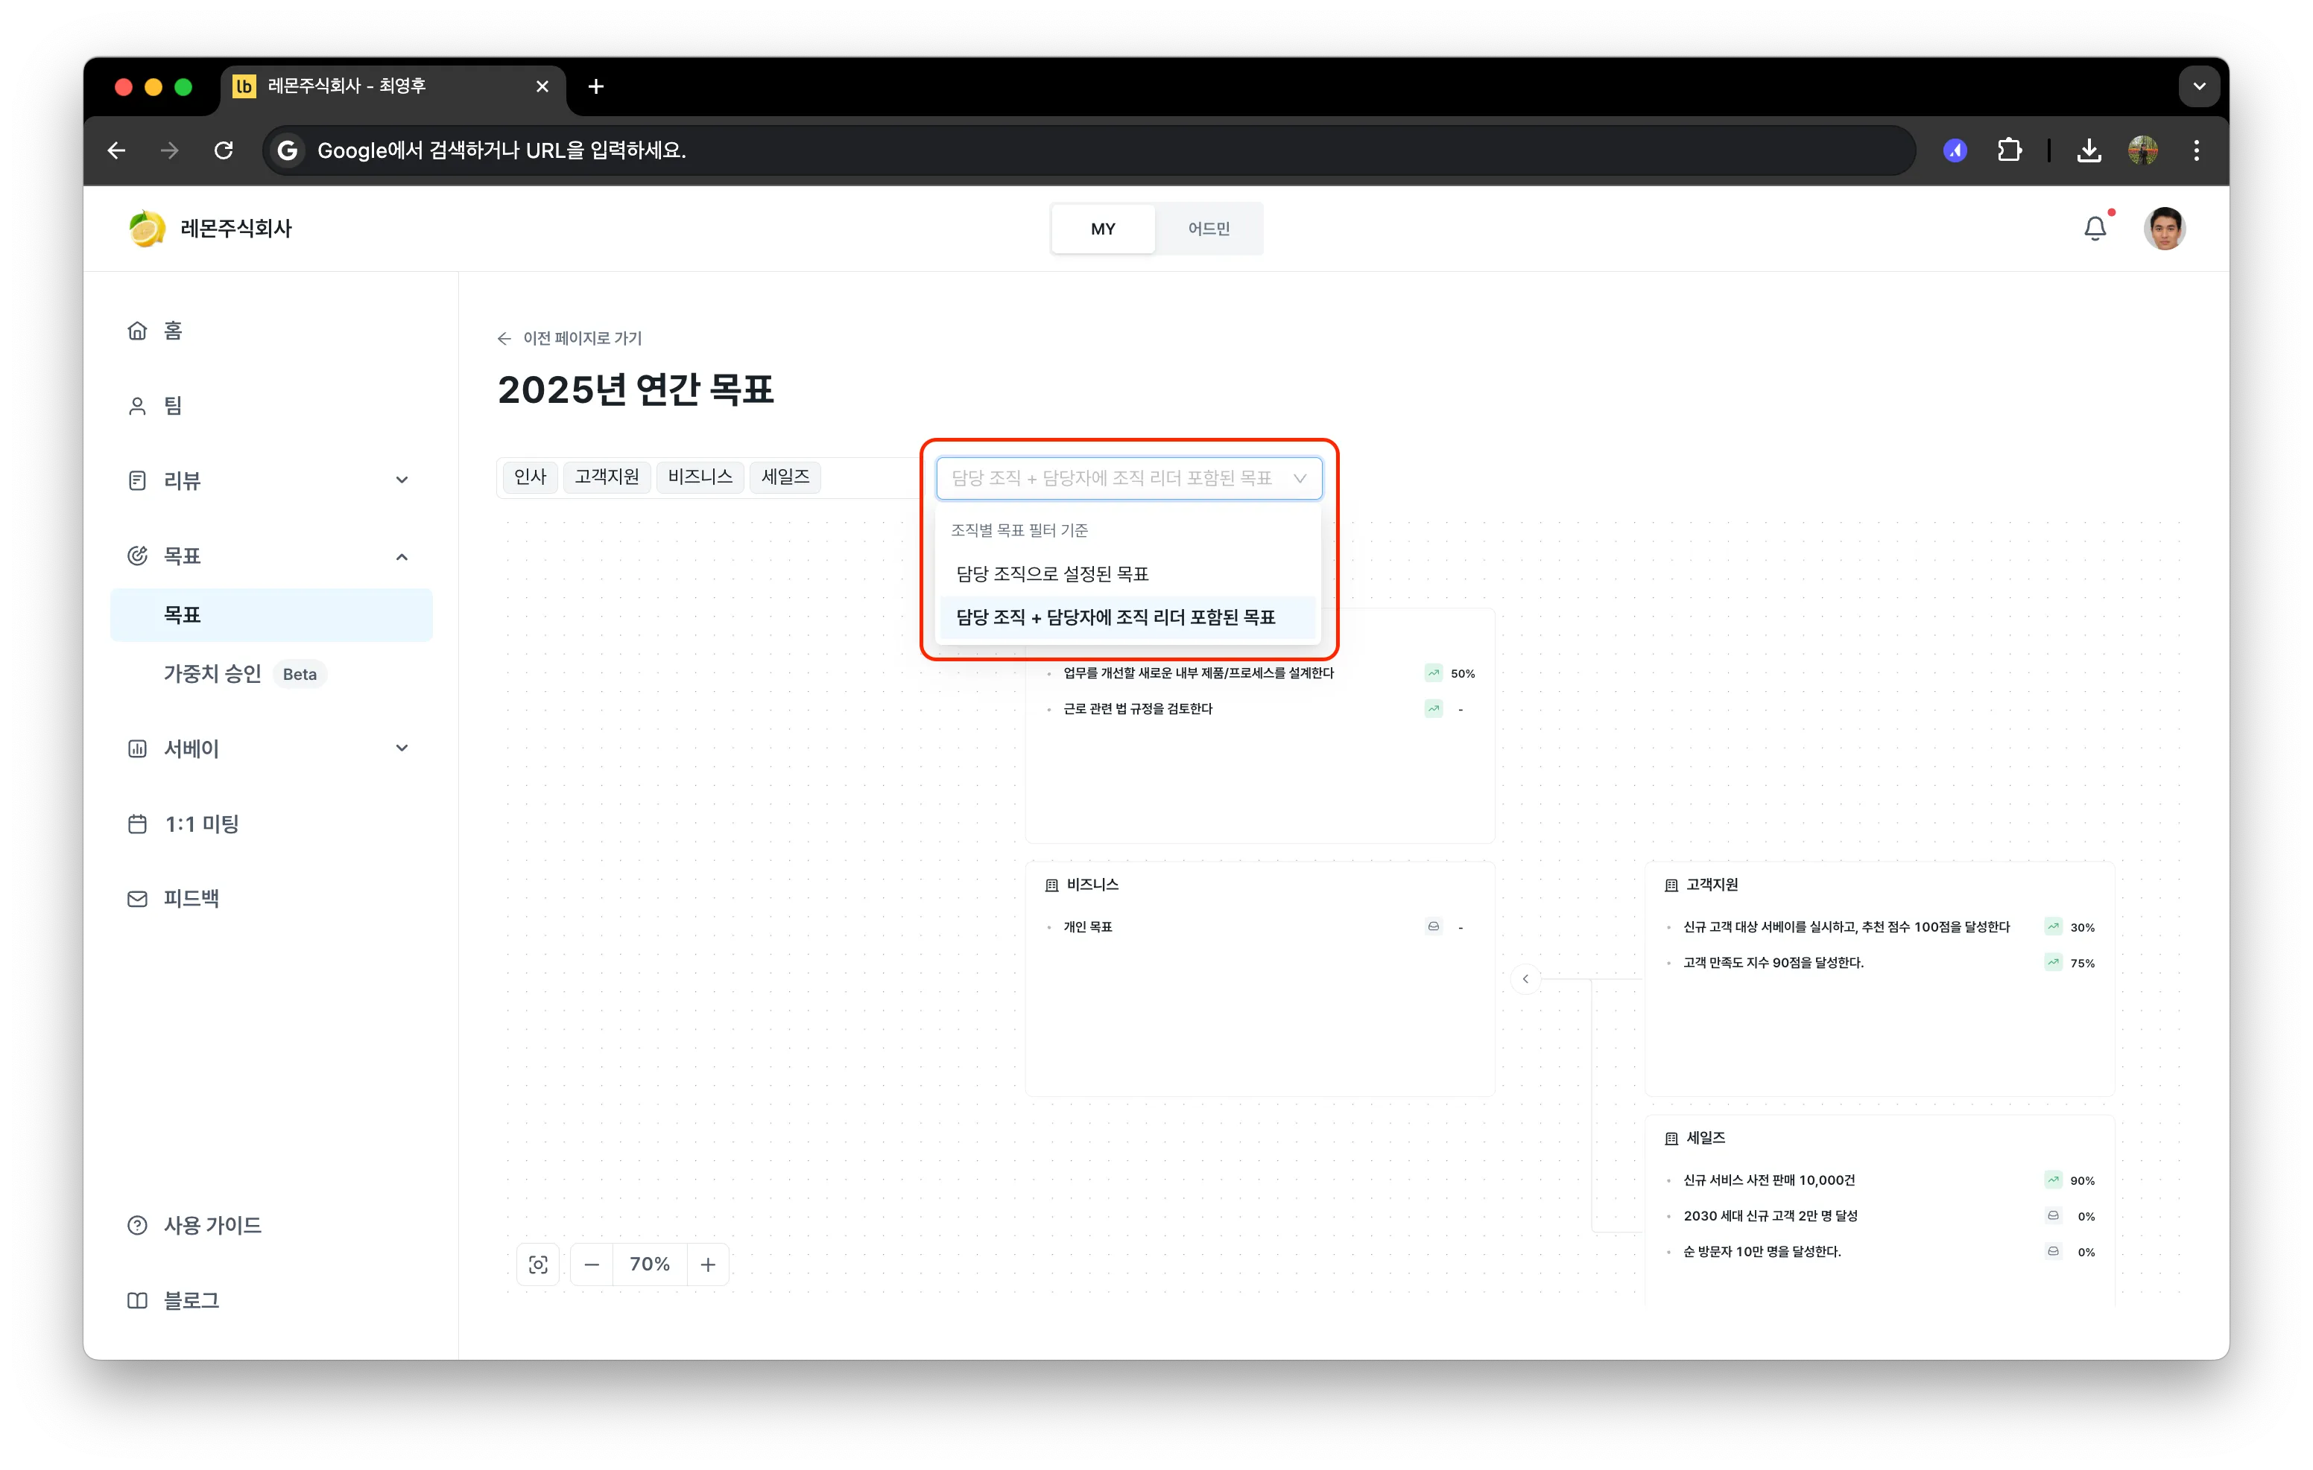This screenshot has width=2313, height=1470.
Task: Open goal 업무를 개선할 새로운 내부 제품/프로세스를 설계한다
Action: [x=1197, y=673]
